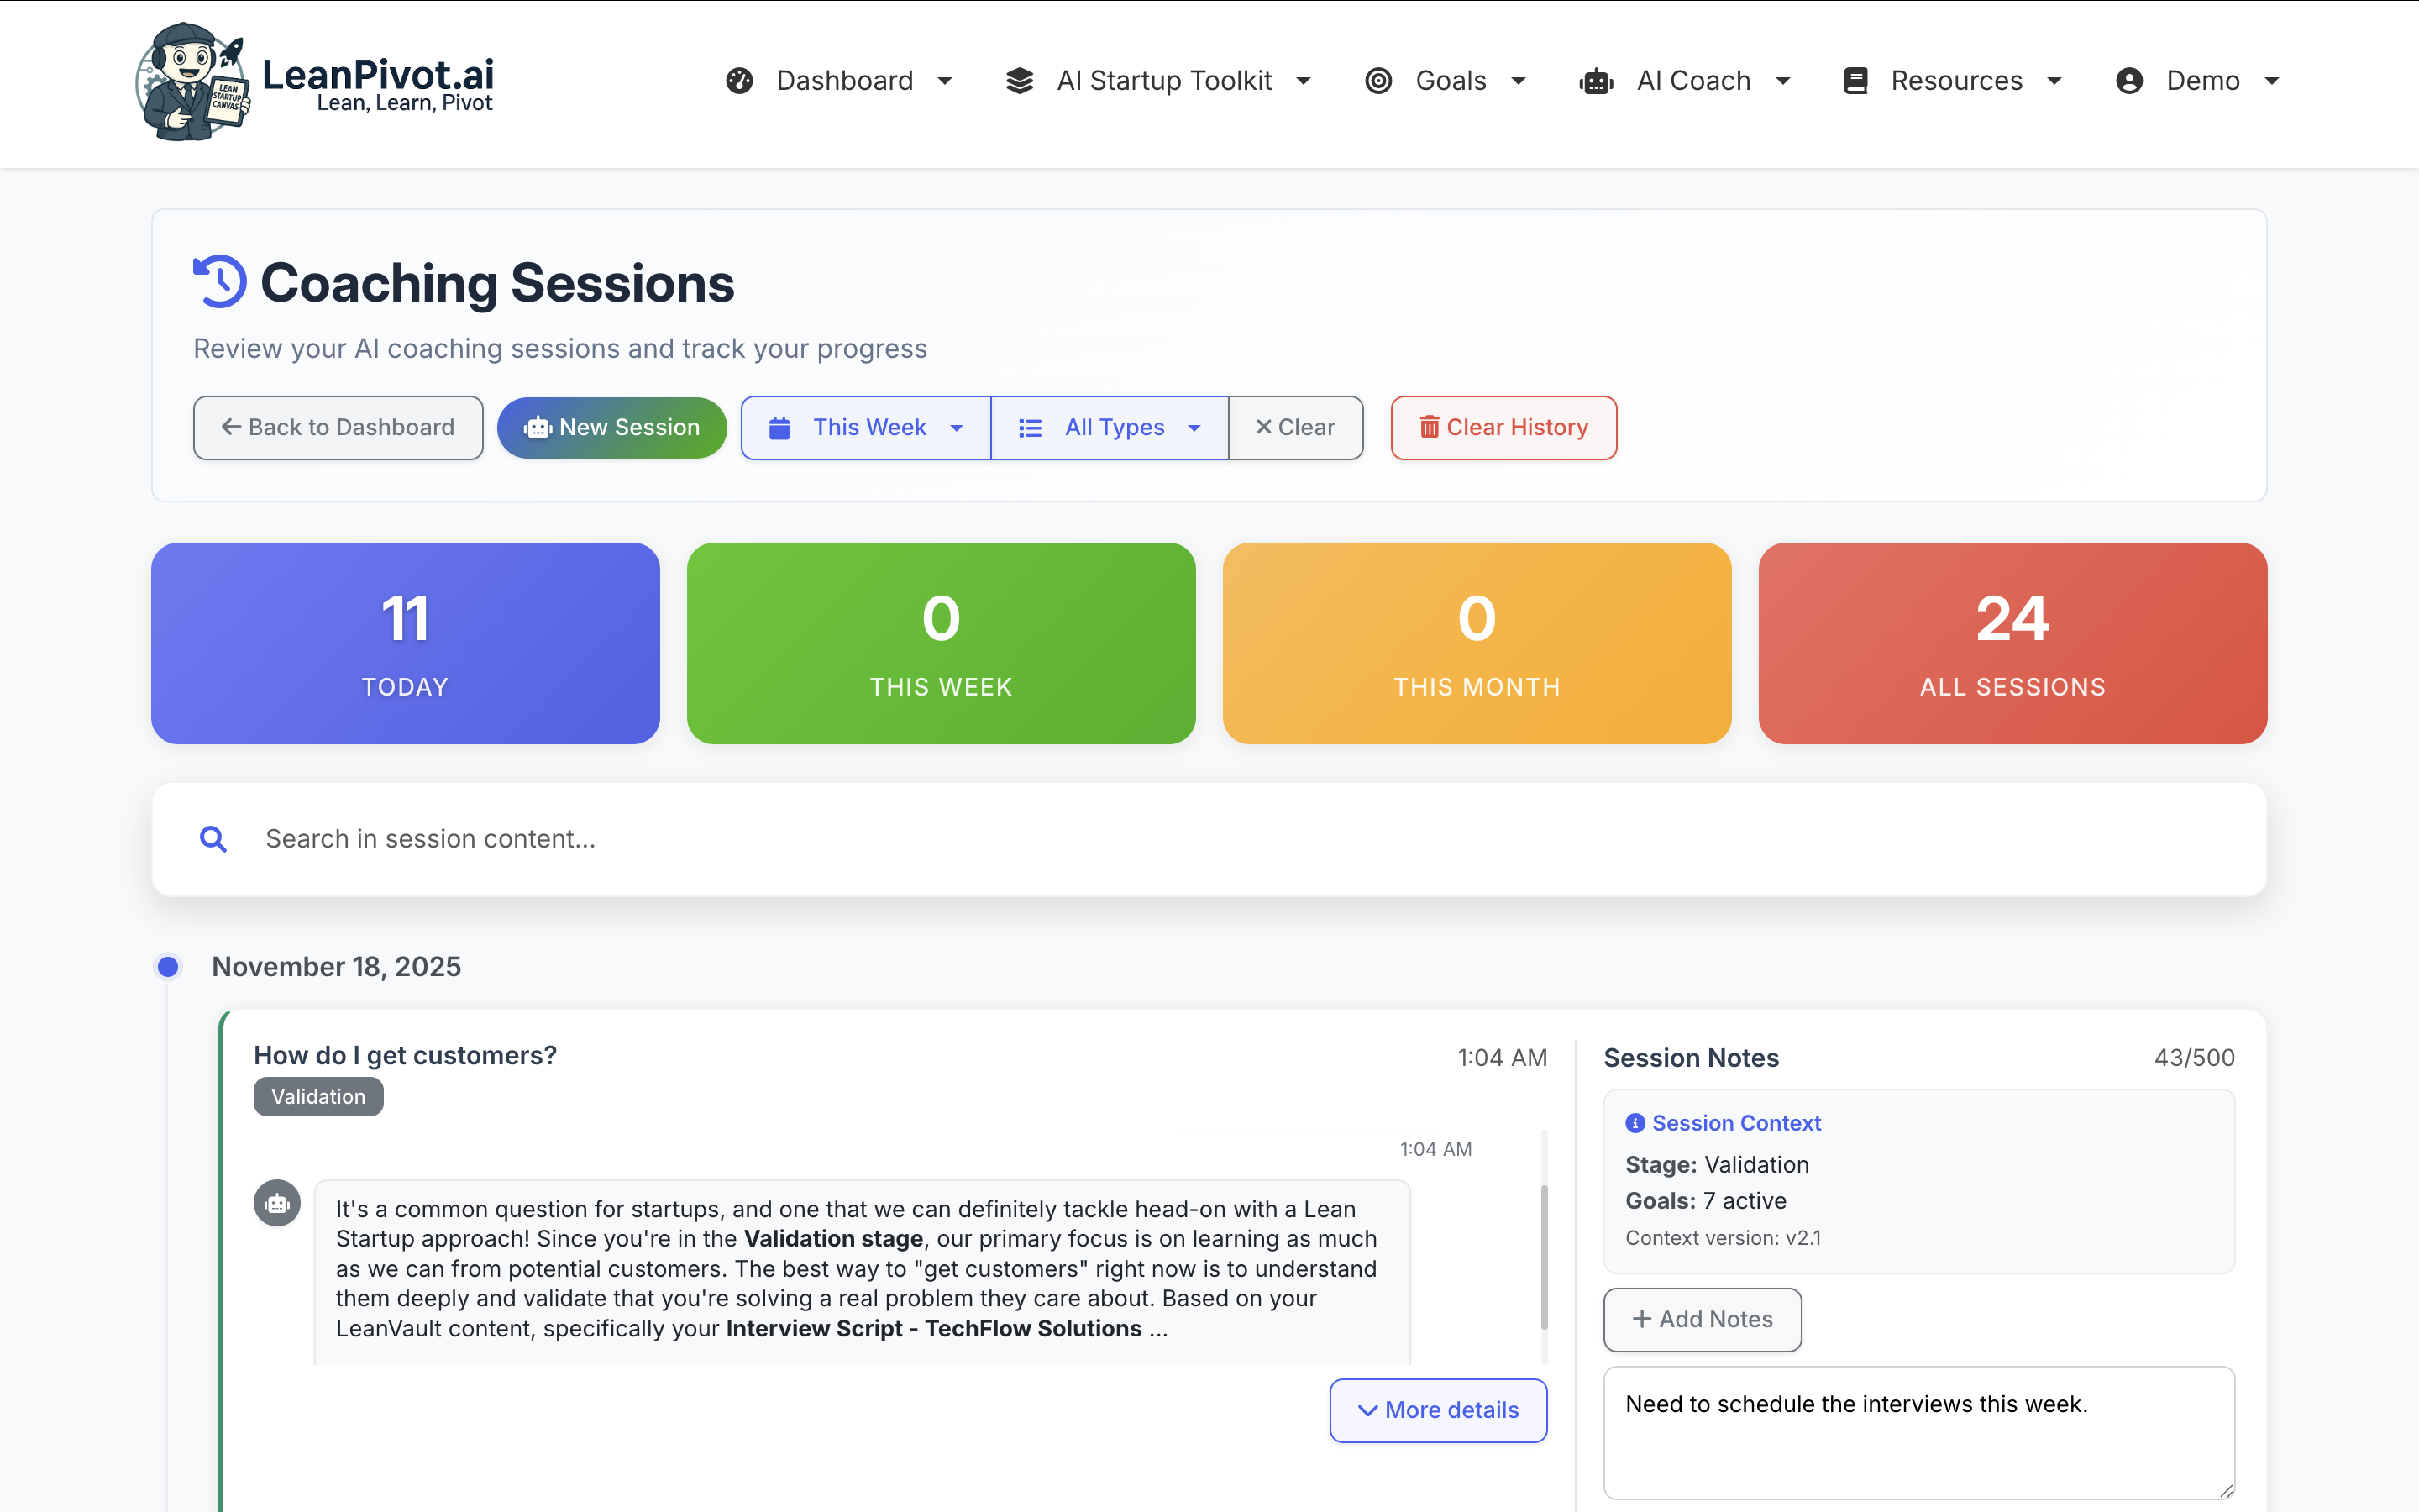Image resolution: width=2419 pixels, height=1512 pixels.
Task: Click the Demo user profile icon
Action: click(2129, 81)
